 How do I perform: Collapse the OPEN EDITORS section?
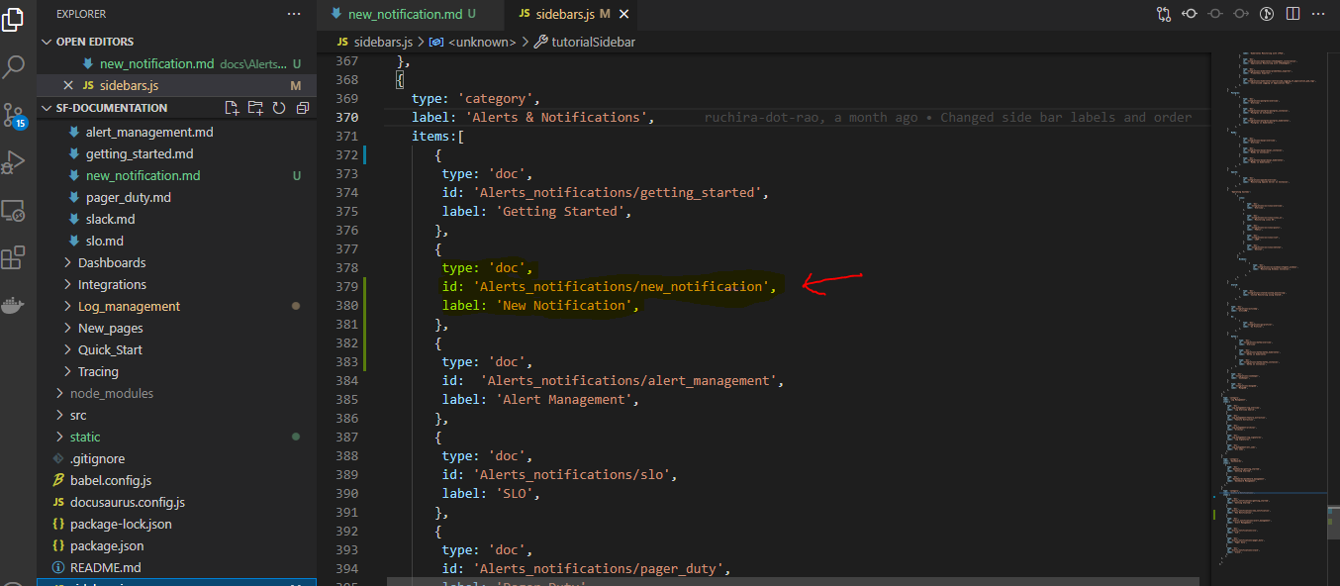48,42
